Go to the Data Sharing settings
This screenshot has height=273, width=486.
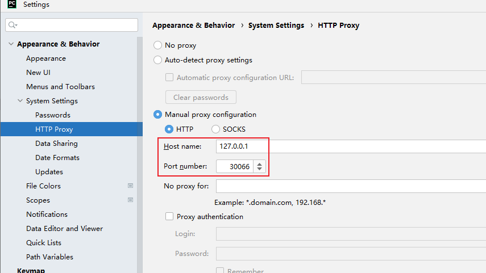coord(56,143)
